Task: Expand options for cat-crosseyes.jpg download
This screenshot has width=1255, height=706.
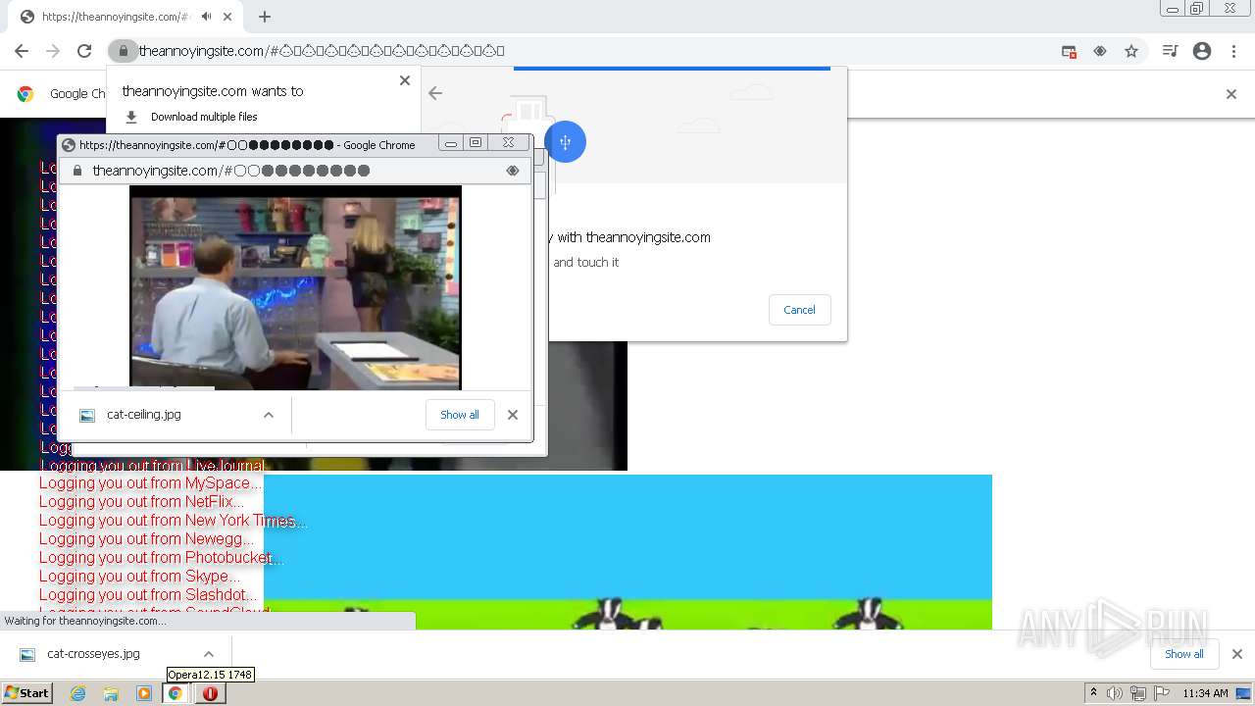Action: 208,654
